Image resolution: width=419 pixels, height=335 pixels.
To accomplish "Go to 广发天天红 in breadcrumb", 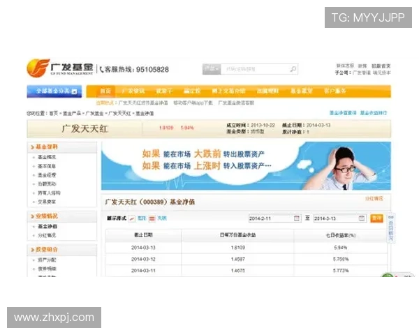I will [119, 114].
